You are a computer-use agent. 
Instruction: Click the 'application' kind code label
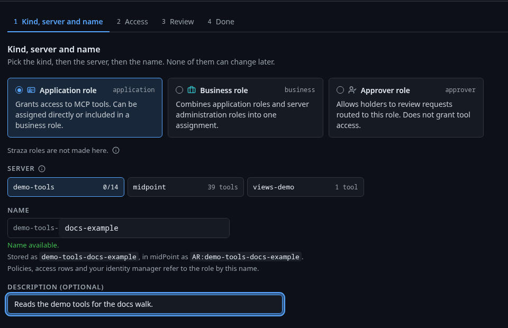point(134,90)
